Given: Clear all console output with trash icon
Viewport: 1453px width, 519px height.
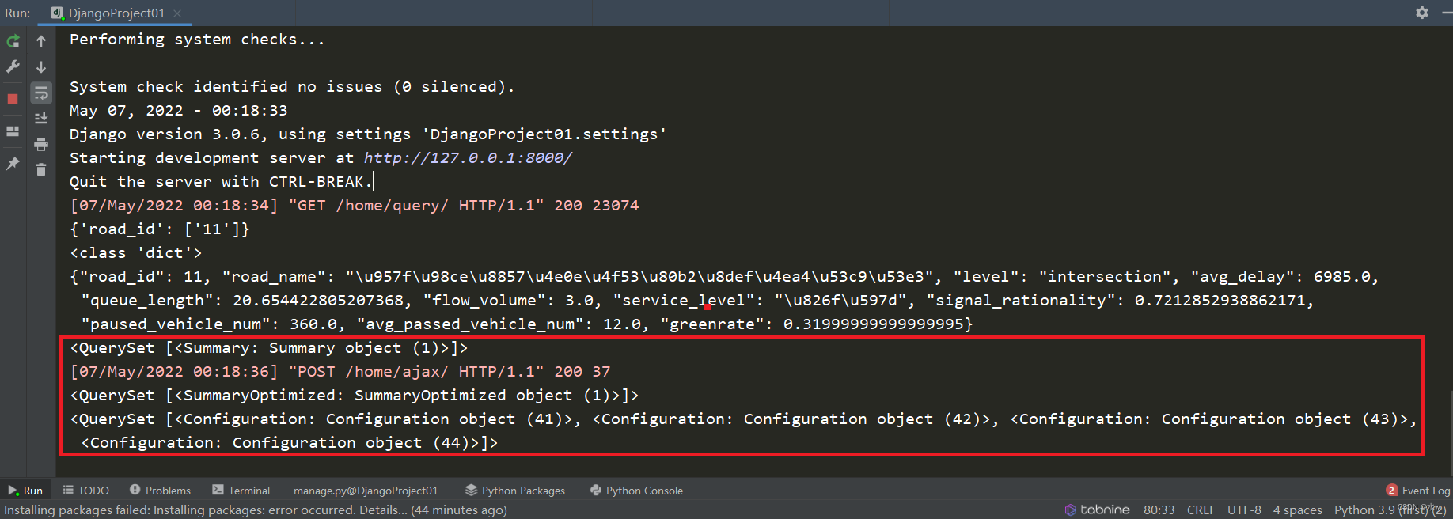Looking at the screenshot, I should tap(41, 170).
